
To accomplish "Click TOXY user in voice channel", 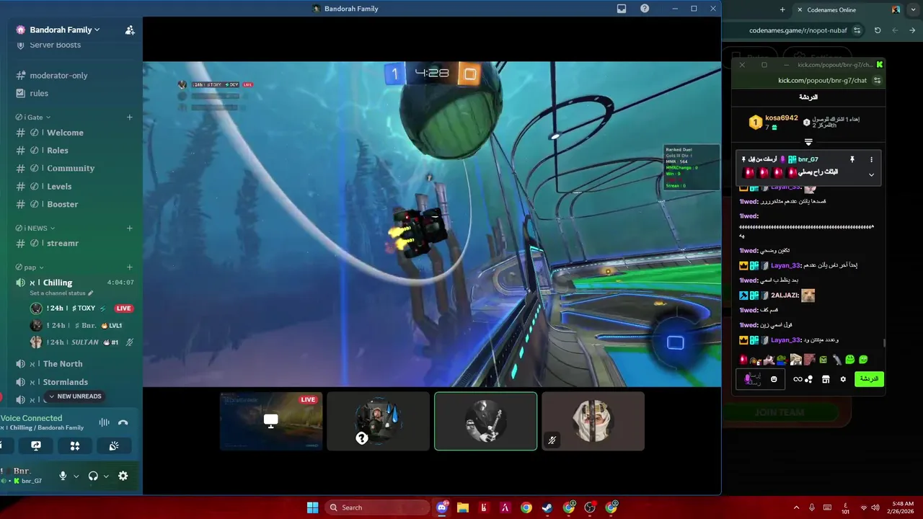I will (x=81, y=309).
